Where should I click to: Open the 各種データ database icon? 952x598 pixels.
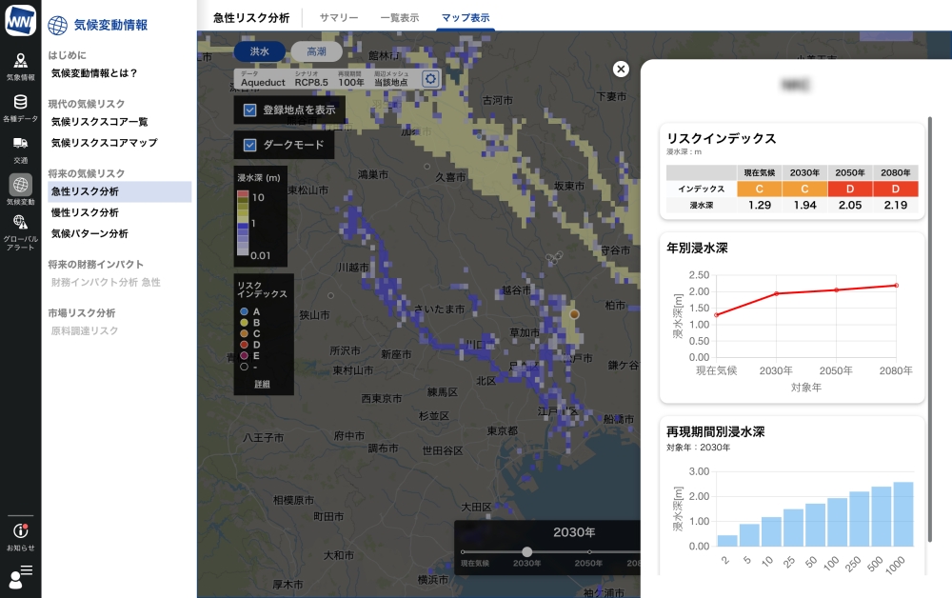pyautogui.click(x=20, y=107)
